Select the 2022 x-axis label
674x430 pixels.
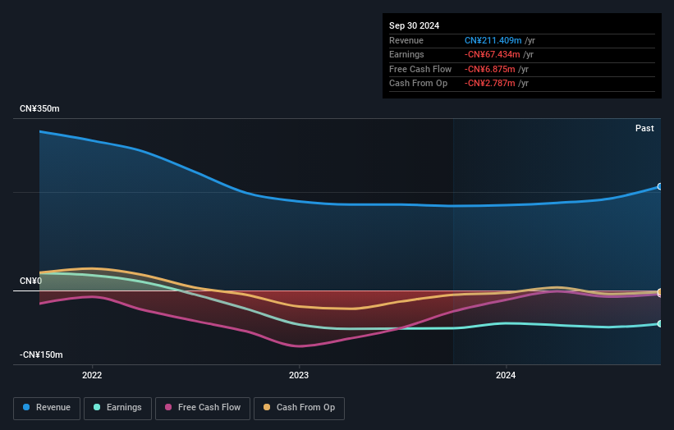click(x=92, y=375)
